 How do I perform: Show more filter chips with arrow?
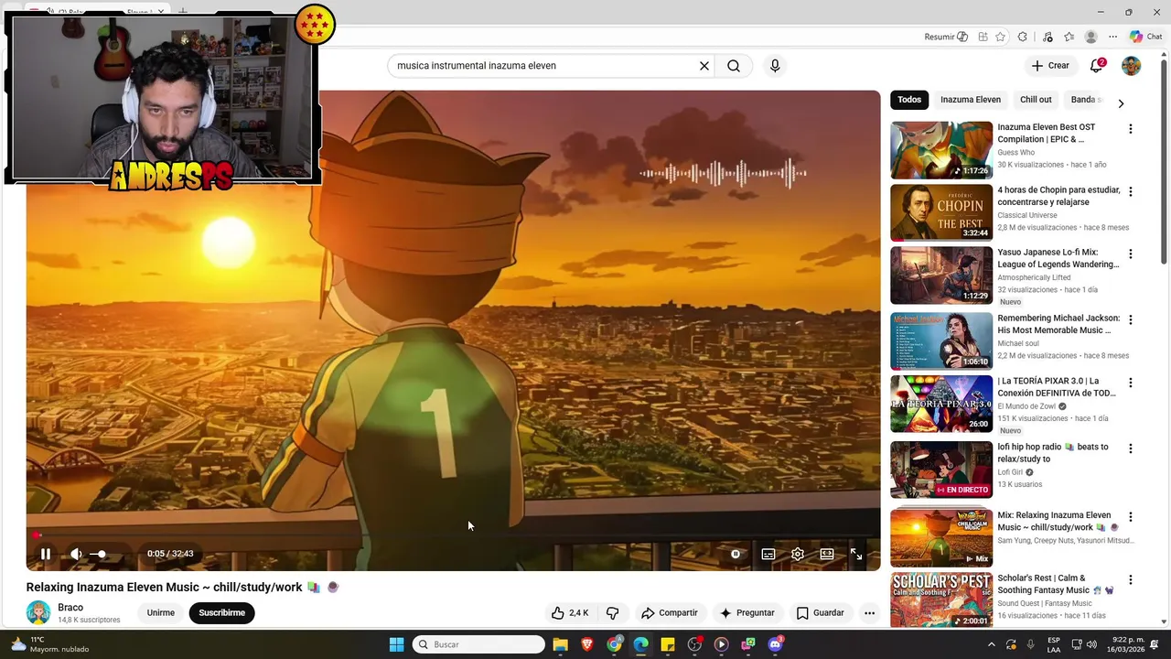click(x=1121, y=103)
